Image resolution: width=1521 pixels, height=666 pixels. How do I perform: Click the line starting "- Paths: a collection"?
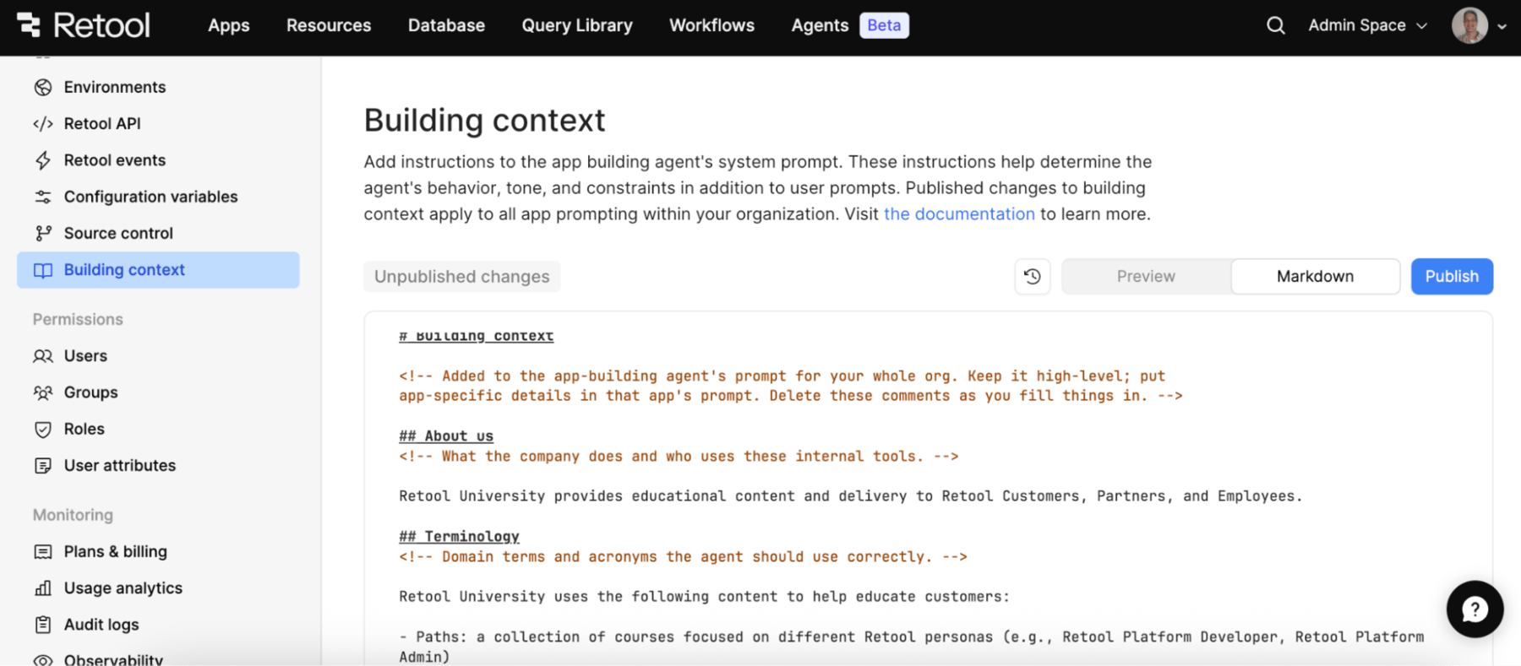(911, 647)
